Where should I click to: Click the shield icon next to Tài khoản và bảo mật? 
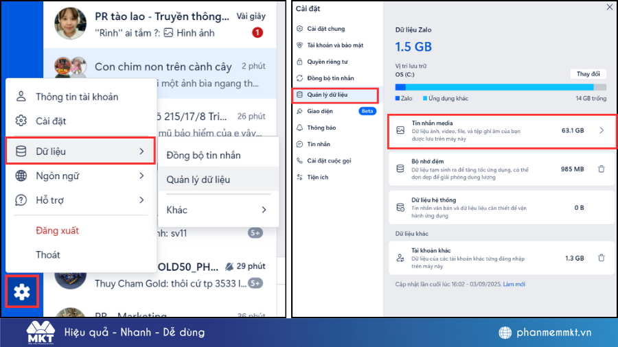299,45
